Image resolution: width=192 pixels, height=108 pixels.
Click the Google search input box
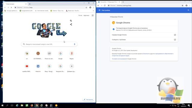point(49,44)
